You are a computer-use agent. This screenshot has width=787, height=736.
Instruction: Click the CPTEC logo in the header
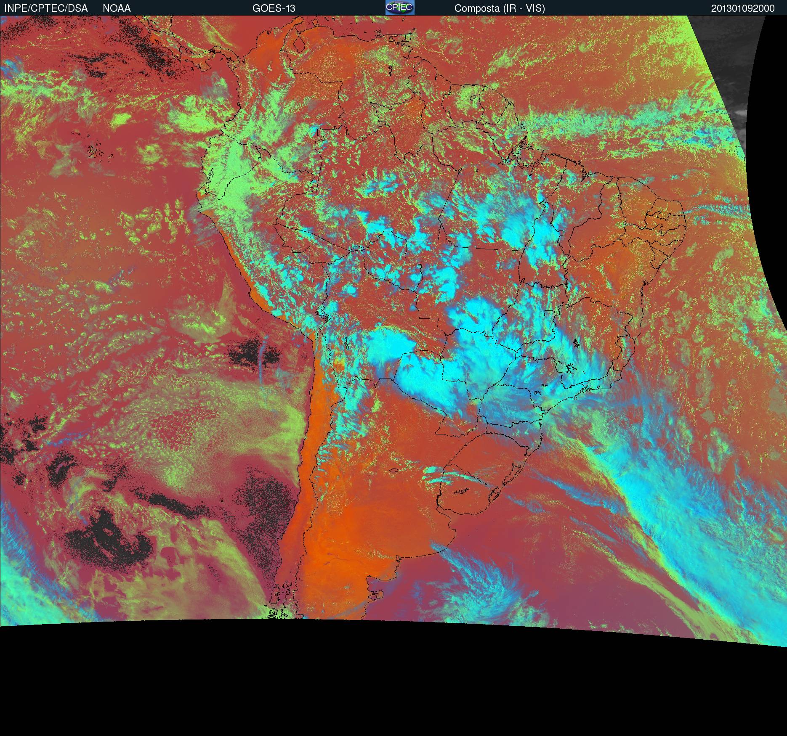[400, 8]
